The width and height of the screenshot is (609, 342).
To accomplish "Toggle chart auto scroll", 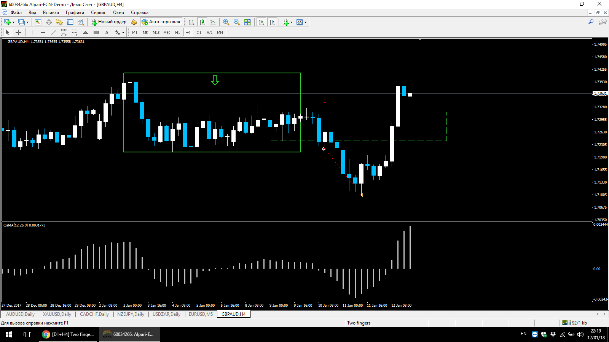I will coord(261,22).
